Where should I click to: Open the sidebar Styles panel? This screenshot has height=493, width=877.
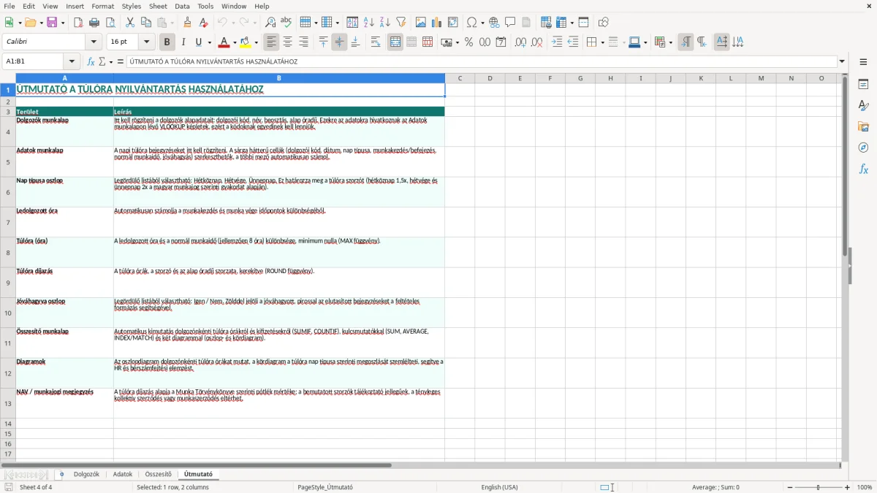[x=863, y=106]
